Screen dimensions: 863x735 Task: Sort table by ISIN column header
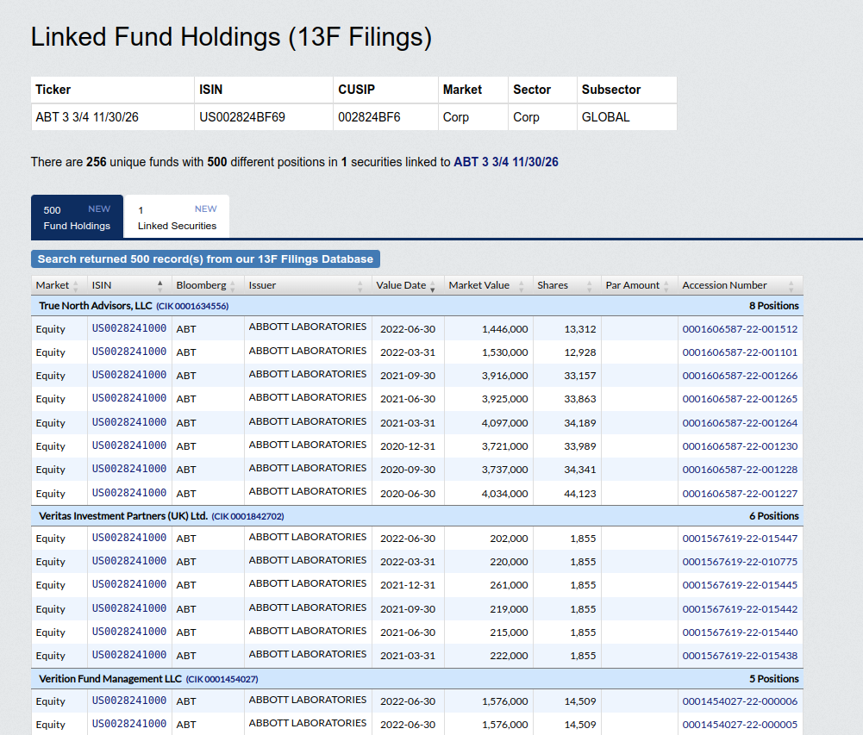point(128,285)
